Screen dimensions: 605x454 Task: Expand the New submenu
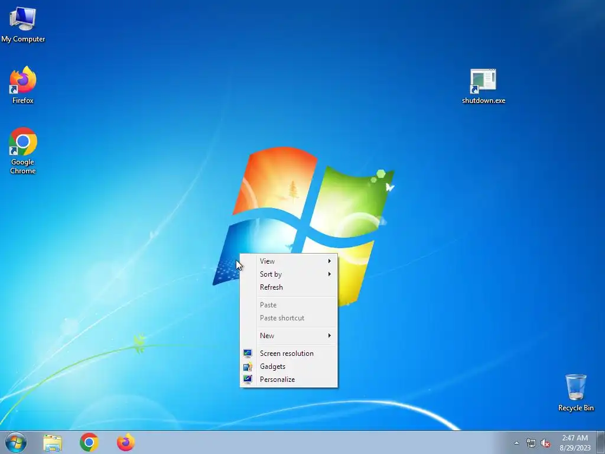point(288,336)
